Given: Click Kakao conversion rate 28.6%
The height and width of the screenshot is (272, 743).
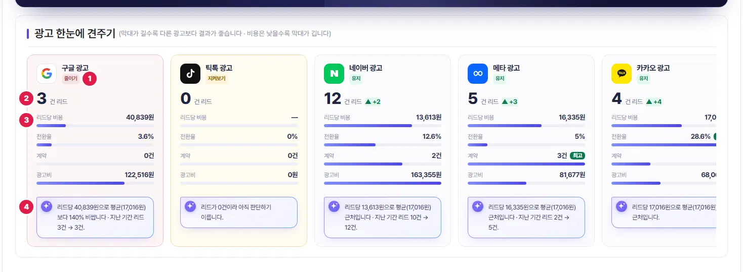Looking at the screenshot, I should click(701, 136).
